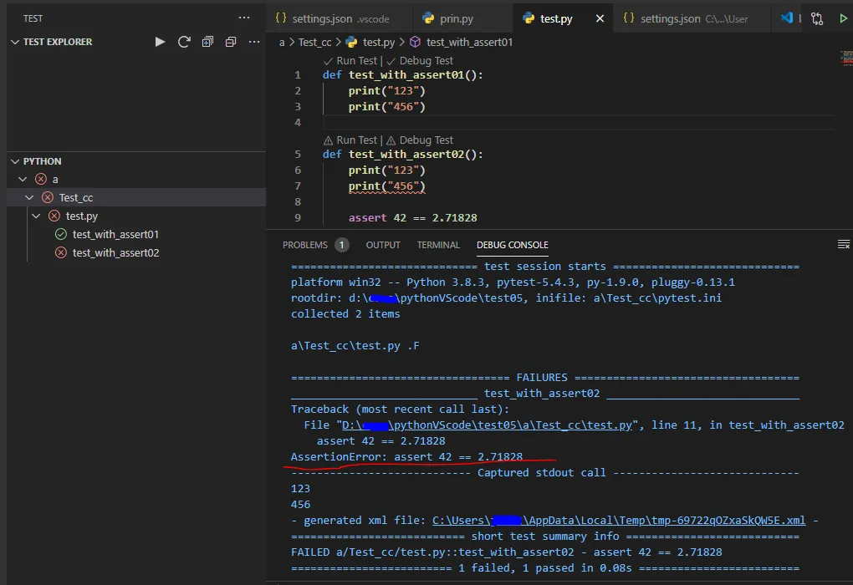Collapse the Test_cc folder node
The height and width of the screenshot is (585, 853).
pos(29,198)
